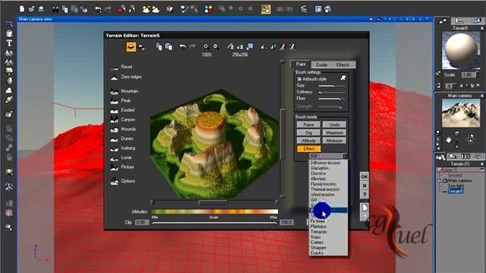Open Terrain Editor help (?) button
The image size is (486, 273).
[x=364, y=195]
